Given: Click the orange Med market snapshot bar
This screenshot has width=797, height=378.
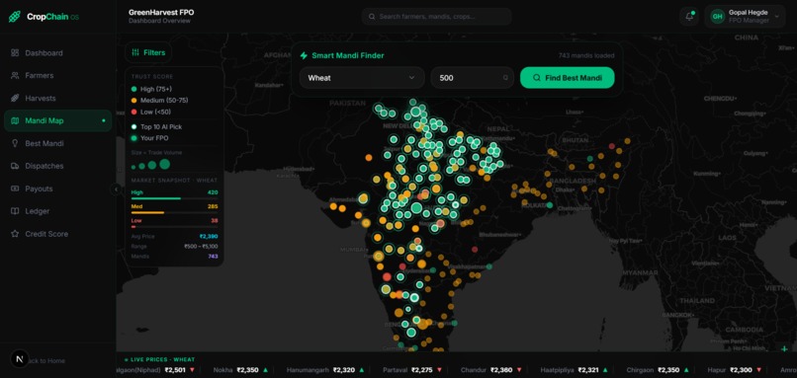Looking at the screenshot, I should coord(147,212).
